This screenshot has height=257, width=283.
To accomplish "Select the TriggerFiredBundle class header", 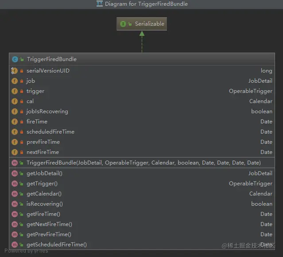I will [x=142, y=59].
